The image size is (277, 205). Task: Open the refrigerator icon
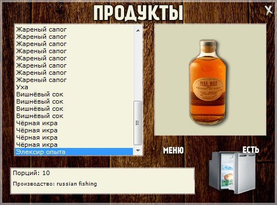point(232,173)
